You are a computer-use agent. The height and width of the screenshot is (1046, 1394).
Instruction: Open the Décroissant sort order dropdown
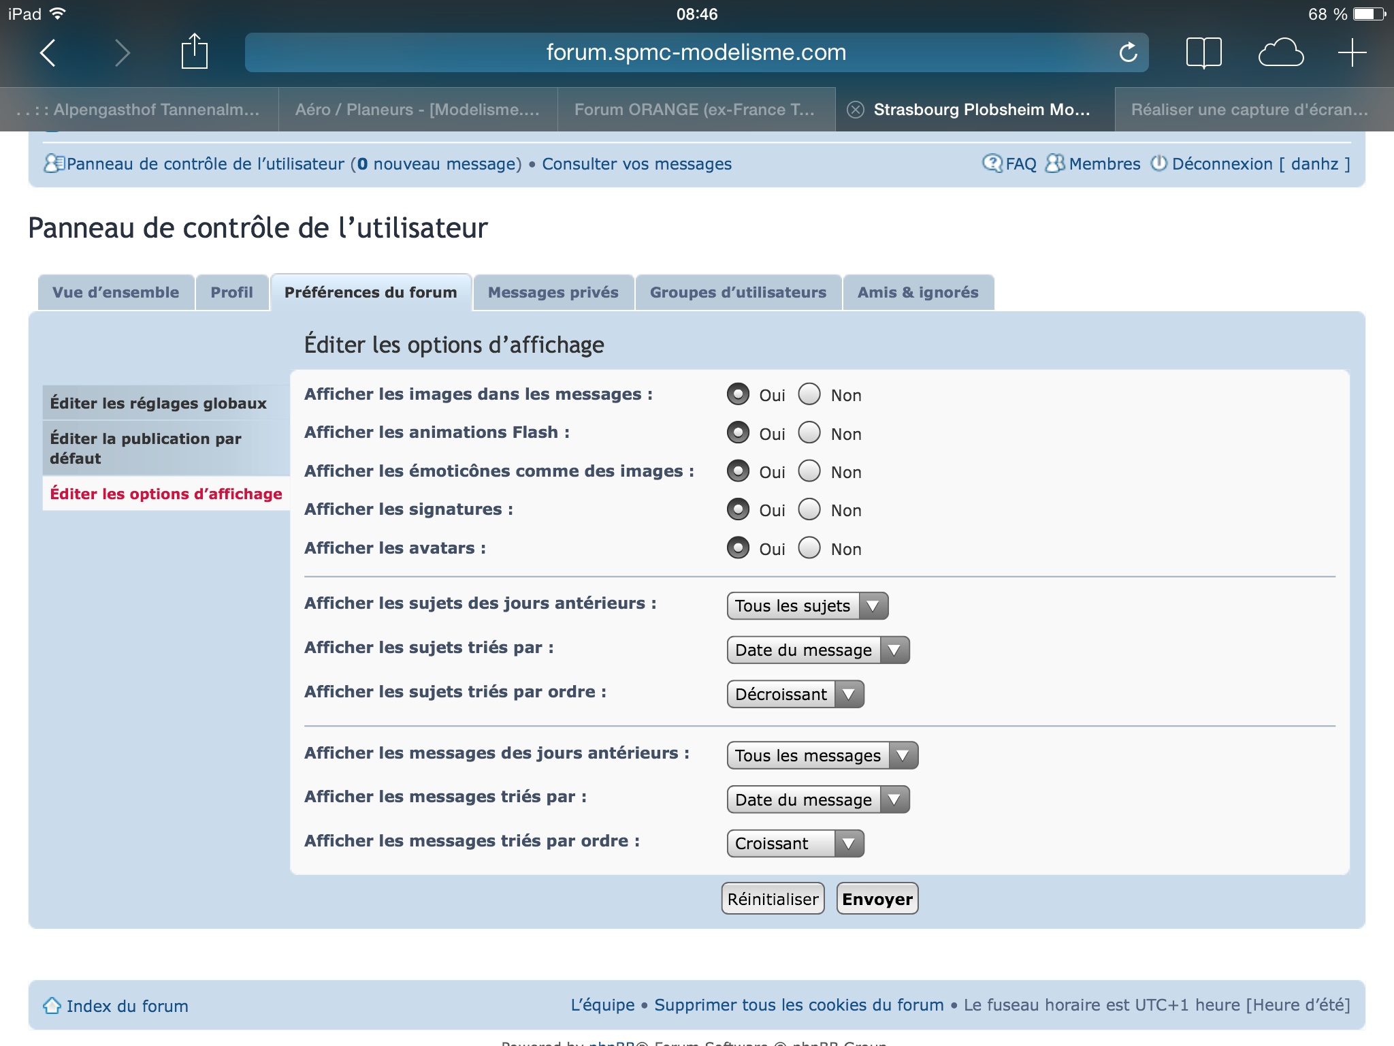(x=795, y=694)
